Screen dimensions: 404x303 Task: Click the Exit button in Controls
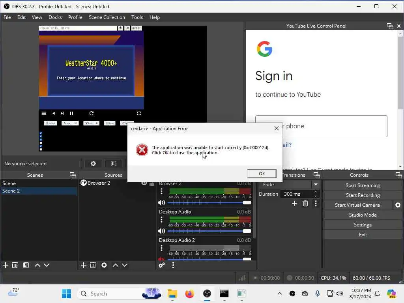363,235
